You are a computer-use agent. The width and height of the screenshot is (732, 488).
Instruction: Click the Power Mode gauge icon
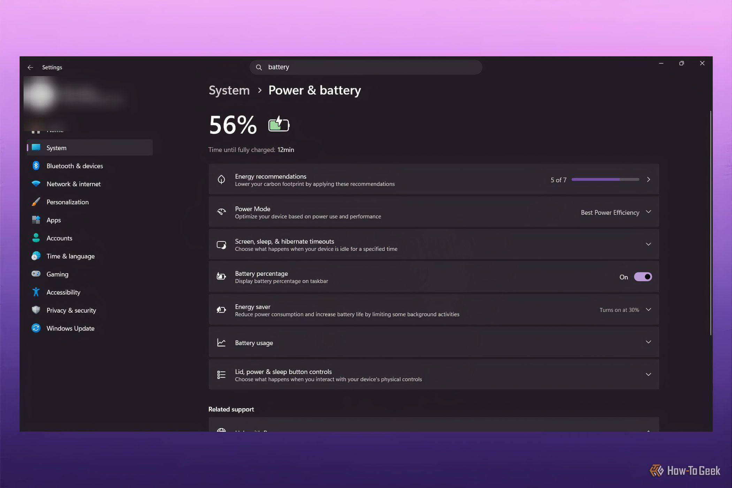pyautogui.click(x=221, y=212)
